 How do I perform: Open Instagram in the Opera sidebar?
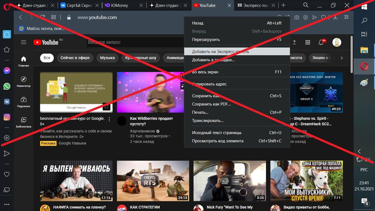coord(7,117)
